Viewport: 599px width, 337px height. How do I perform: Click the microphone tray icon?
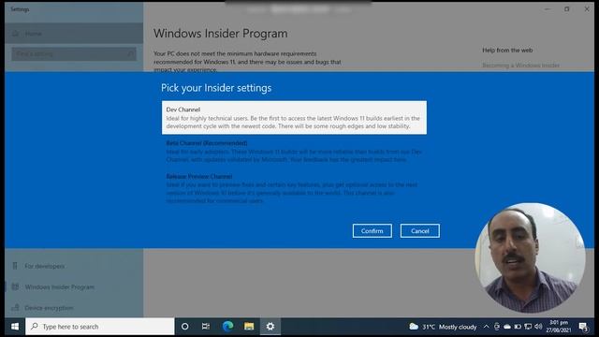pyautogui.click(x=497, y=327)
